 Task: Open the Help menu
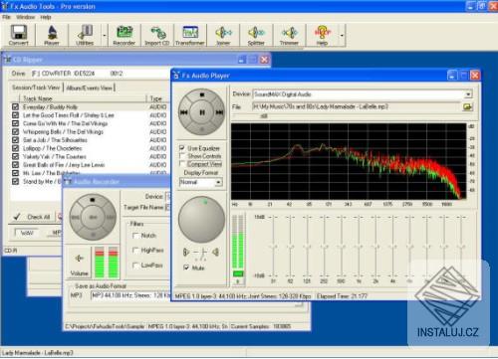coord(46,17)
